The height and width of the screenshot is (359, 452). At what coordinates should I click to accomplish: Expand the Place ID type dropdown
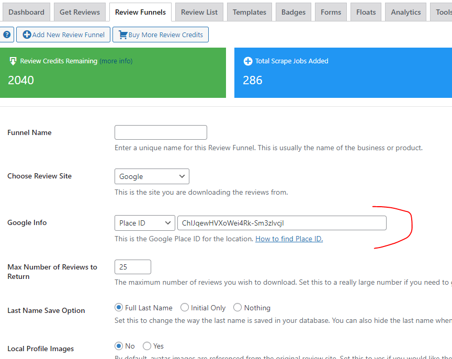click(x=145, y=223)
